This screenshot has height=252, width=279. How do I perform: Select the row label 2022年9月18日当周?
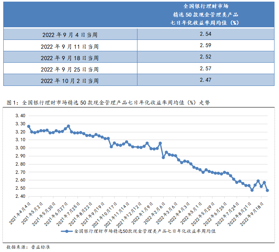pyautogui.click(x=70, y=57)
